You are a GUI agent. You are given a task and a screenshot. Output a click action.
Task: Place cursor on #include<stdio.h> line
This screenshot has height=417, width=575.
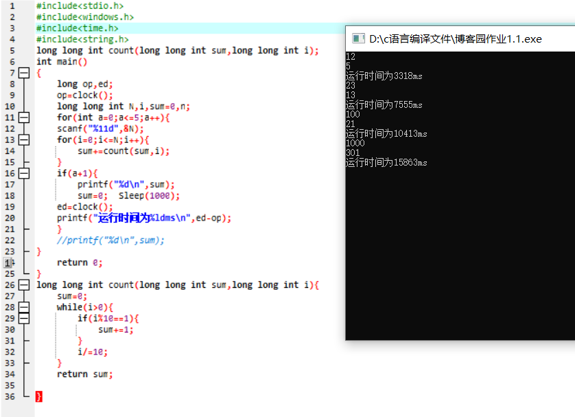pyautogui.click(x=80, y=6)
